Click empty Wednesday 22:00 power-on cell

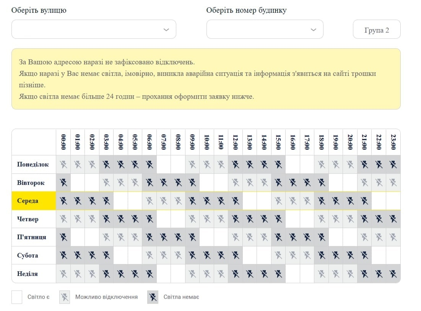pyautogui.click(x=379, y=201)
